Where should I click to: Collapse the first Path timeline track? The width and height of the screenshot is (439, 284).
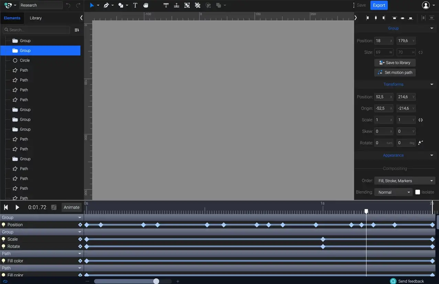coord(80,254)
